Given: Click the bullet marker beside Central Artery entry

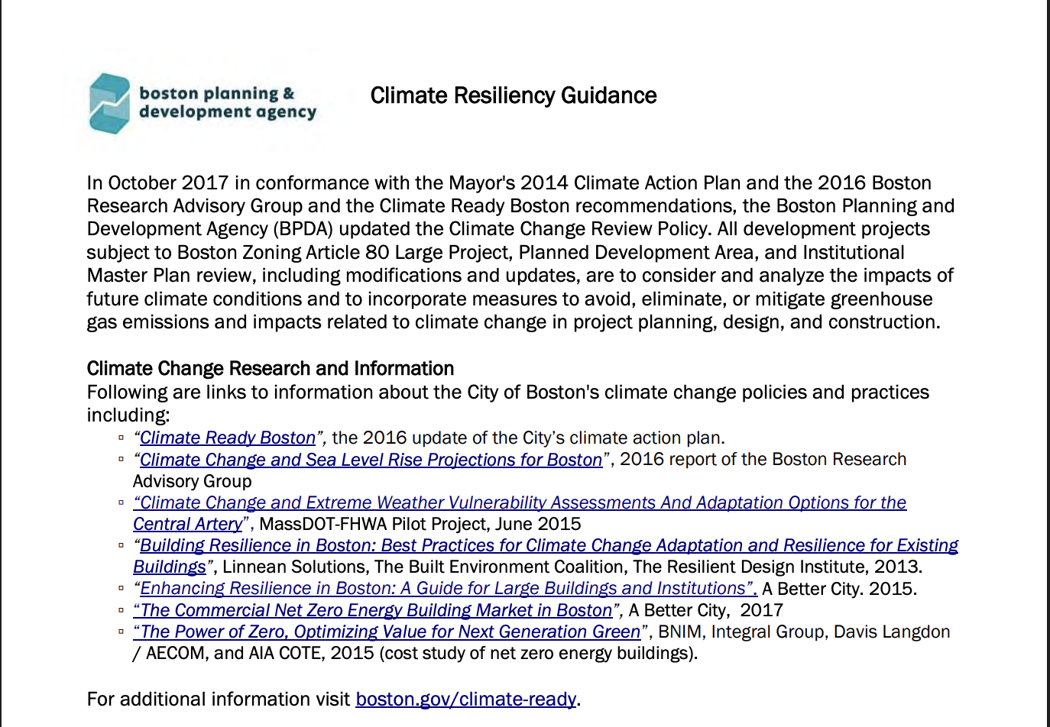Looking at the screenshot, I should pos(120,502).
